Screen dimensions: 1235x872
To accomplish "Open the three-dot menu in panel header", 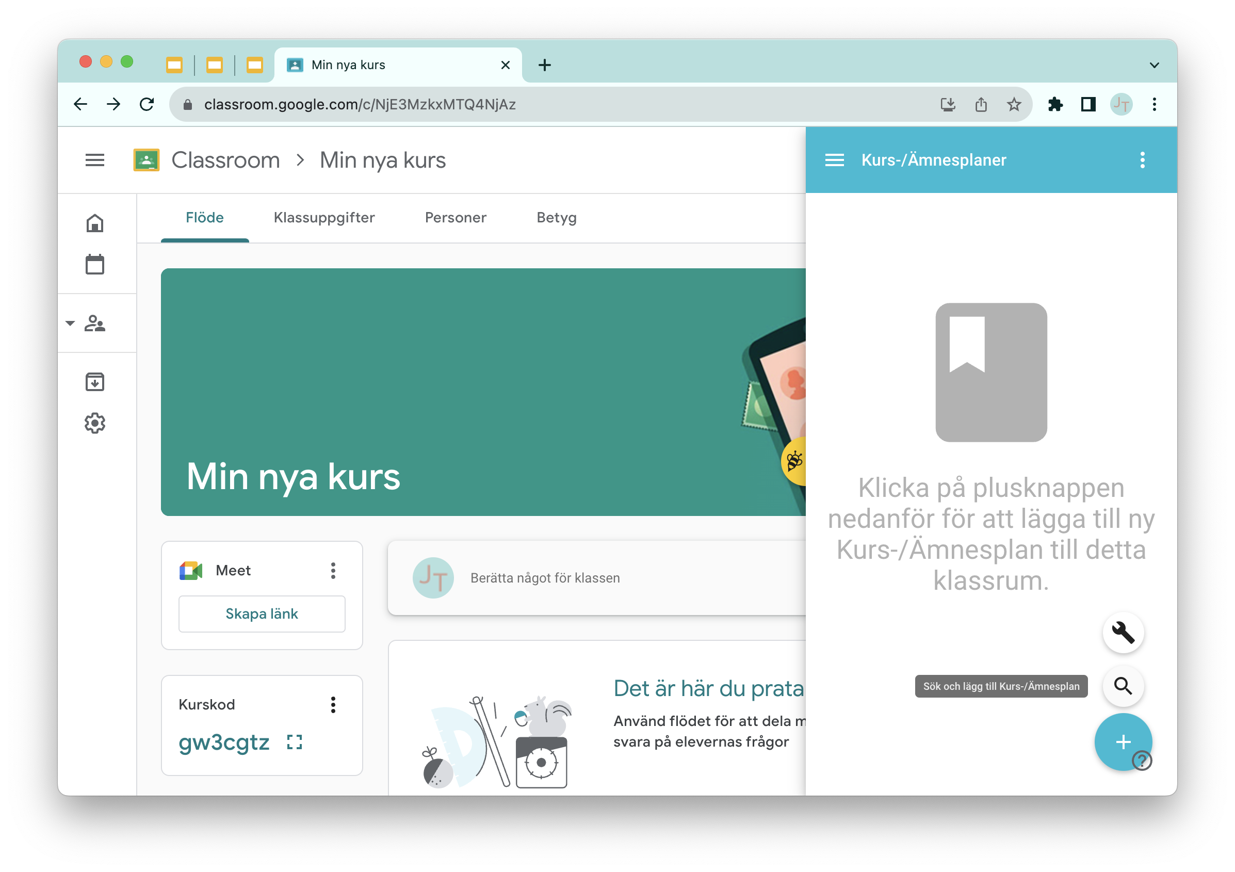I will (x=1142, y=160).
